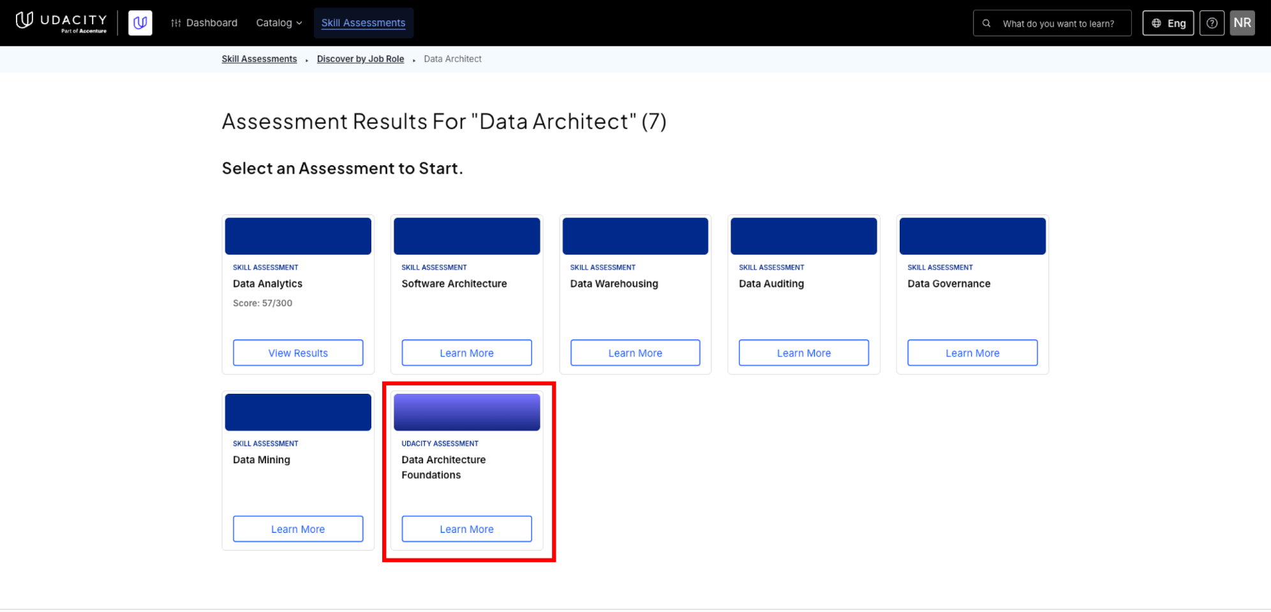Open the help question mark icon
1271x612 pixels.
[x=1212, y=23]
